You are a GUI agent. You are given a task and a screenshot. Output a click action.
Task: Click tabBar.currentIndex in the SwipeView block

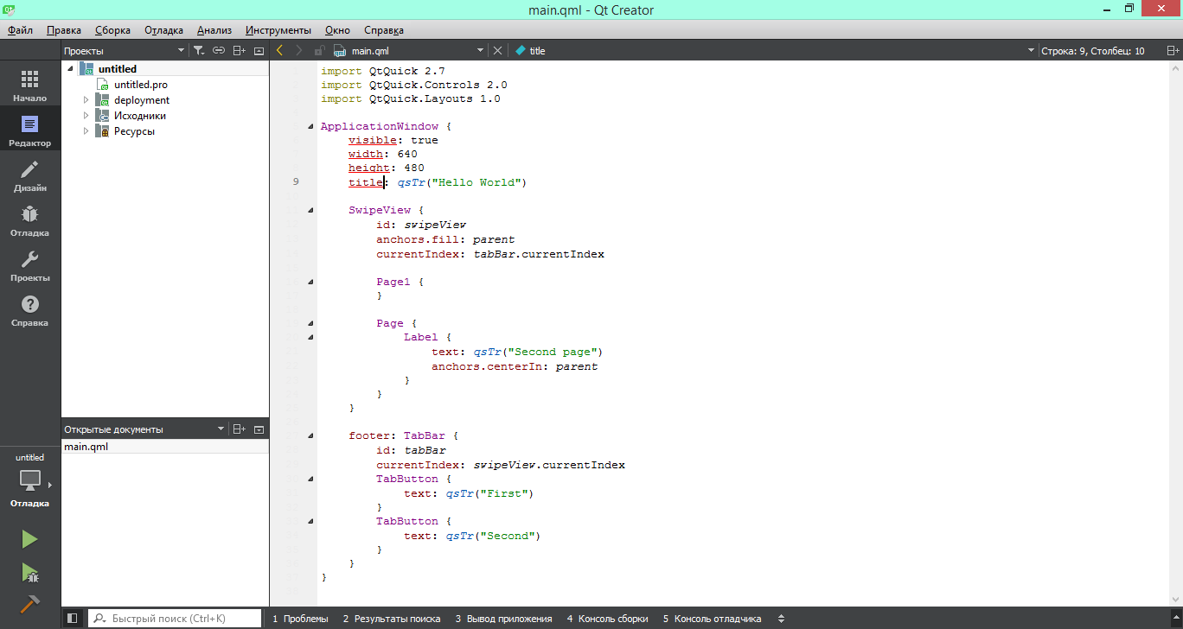pyautogui.click(x=539, y=254)
